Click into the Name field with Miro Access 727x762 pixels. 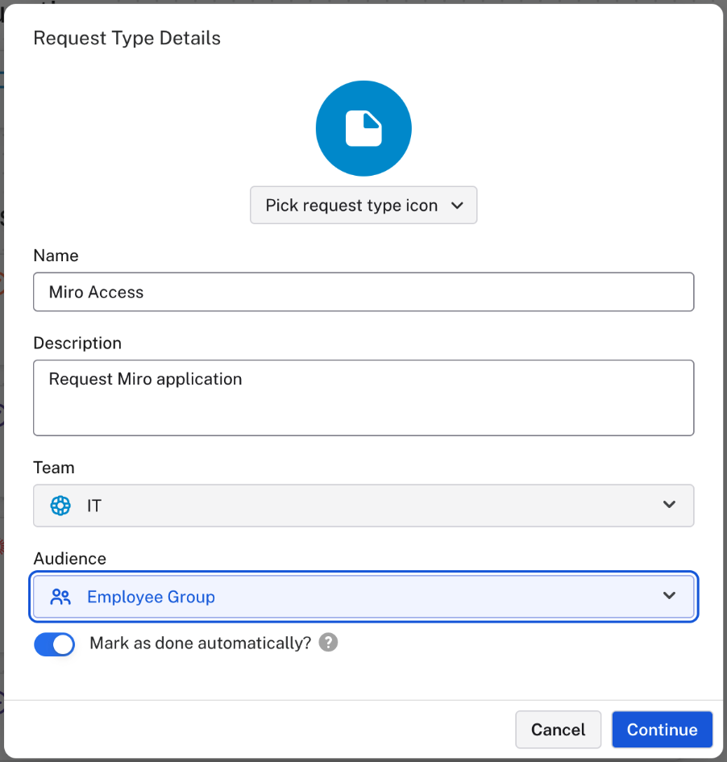click(363, 292)
